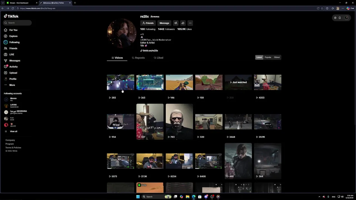The image size is (356, 200).
Task: Open skcc02 in following accounts
Action: (x=11, y=125)
